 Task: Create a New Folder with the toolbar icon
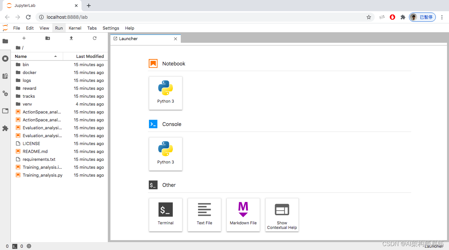[48, 38]
